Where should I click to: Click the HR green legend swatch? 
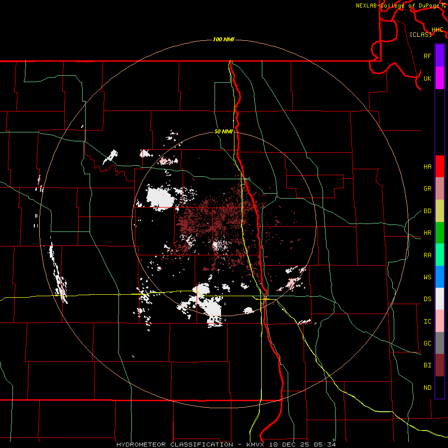[x=440, y=233]
